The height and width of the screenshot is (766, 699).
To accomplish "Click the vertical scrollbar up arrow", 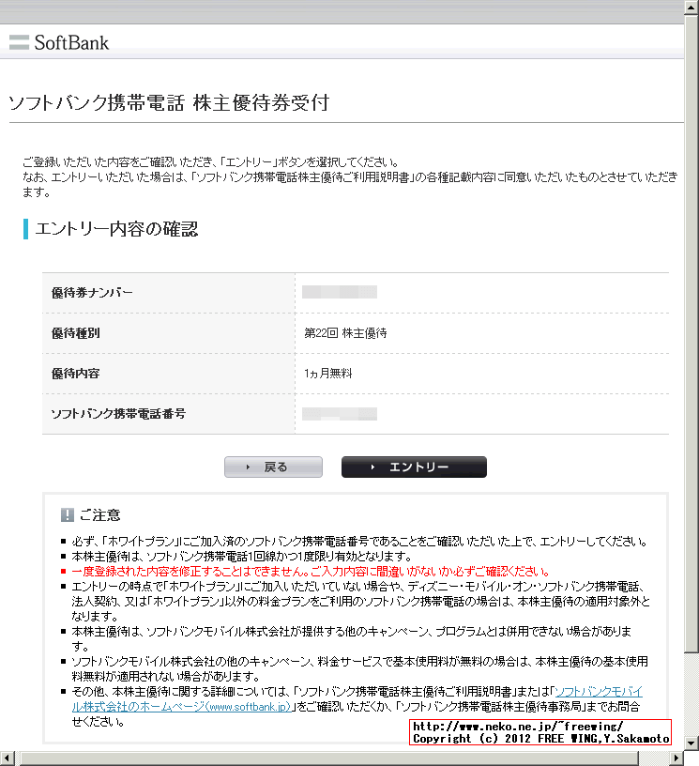I will pyautogui.click(x=691, y=7).
